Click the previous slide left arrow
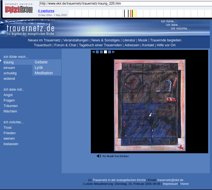 (x=93, y=52)
